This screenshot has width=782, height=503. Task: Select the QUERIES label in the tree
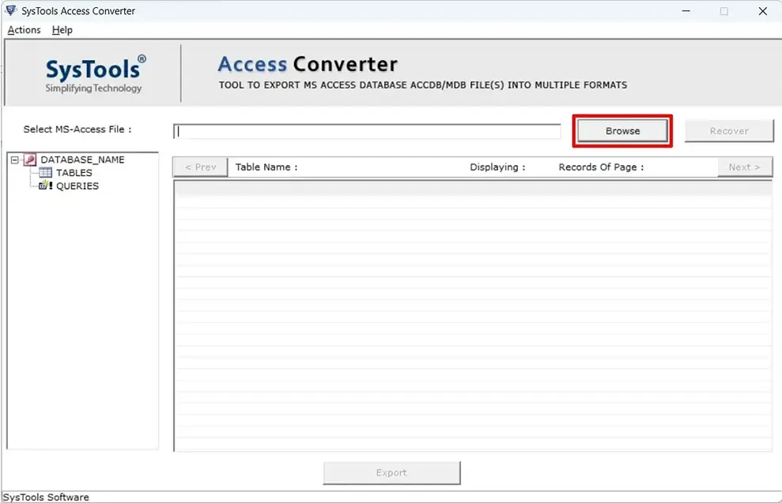[x=77, y=186]
